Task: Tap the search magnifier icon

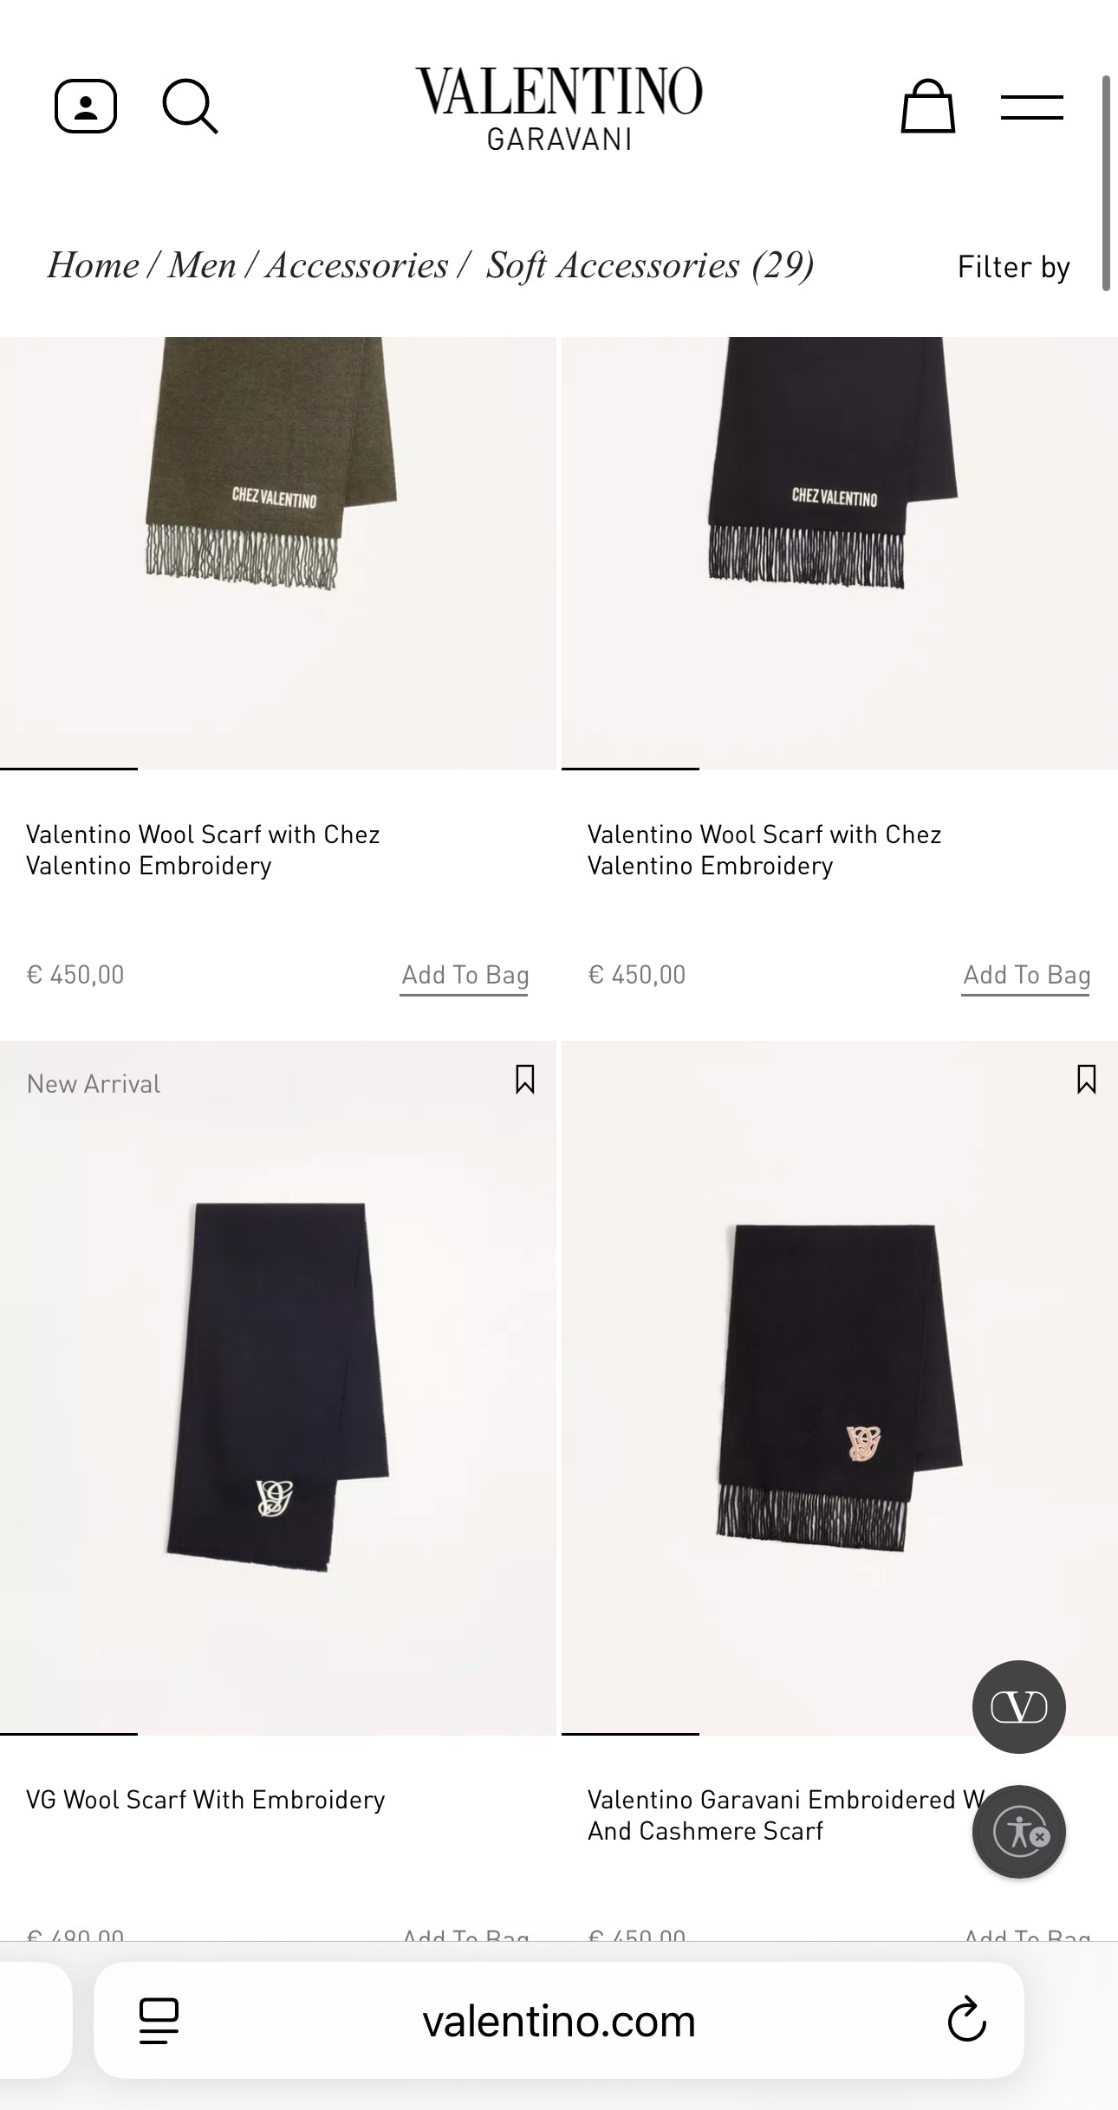Action: (191, 107)
